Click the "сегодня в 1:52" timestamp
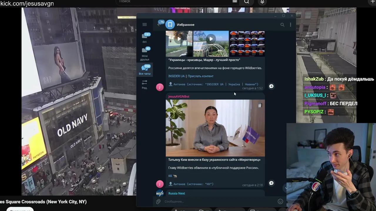The height and width of the screenshot is (211, 376). click(252, 88)
